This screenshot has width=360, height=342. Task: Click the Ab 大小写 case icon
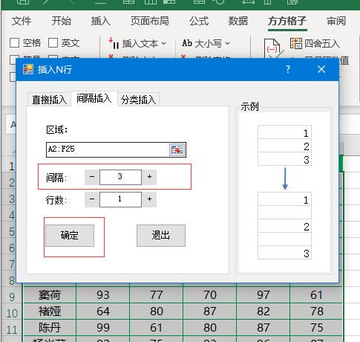(187, 43)
